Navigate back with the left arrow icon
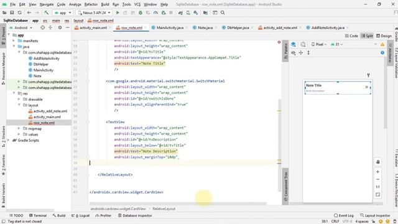Image resolution: width=398 pixels, height=224 pixels. tap(29, 12)
